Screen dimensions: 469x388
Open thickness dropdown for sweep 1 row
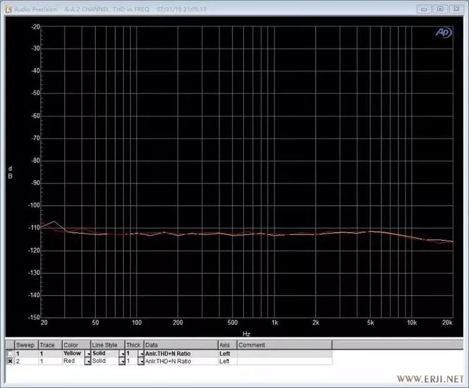coord(141,354)
